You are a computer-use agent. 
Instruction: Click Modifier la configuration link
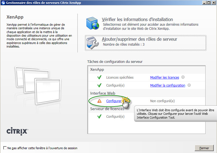(x=168, y=85)
